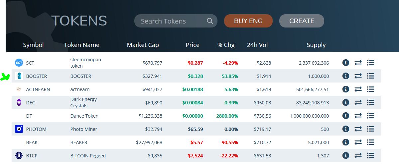Sort by Symbol column header

coord(33,45)
